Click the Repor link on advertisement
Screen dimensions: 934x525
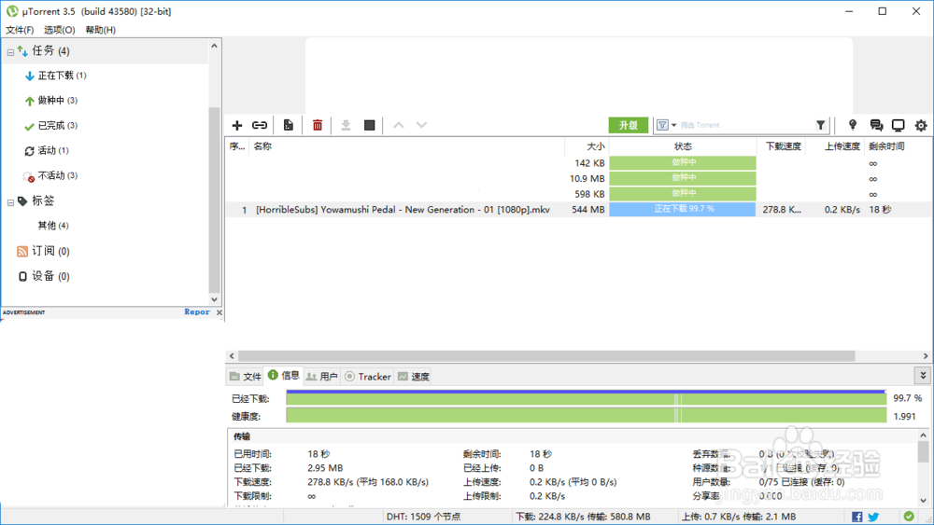tap(197, 311)
